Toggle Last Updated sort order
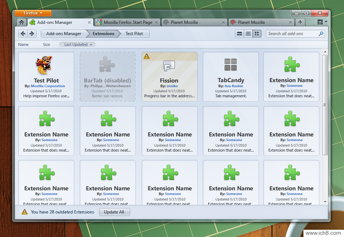This screenshot has width=344, height=237. point(77,45)
